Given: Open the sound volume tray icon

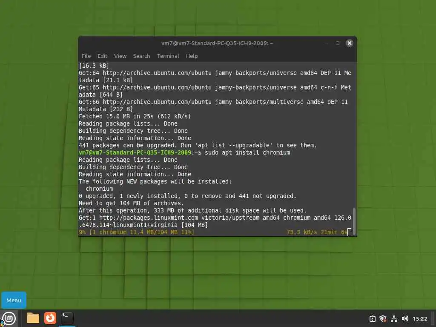Looking at the screenshot, I should click(x=405, y=318).
